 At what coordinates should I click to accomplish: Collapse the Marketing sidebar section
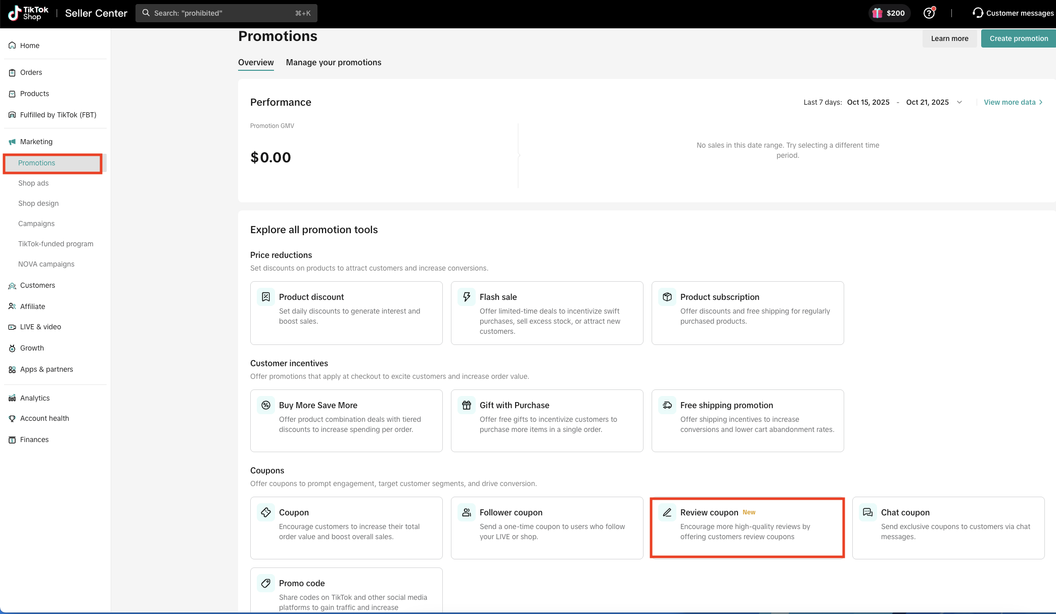coord(36,142)
